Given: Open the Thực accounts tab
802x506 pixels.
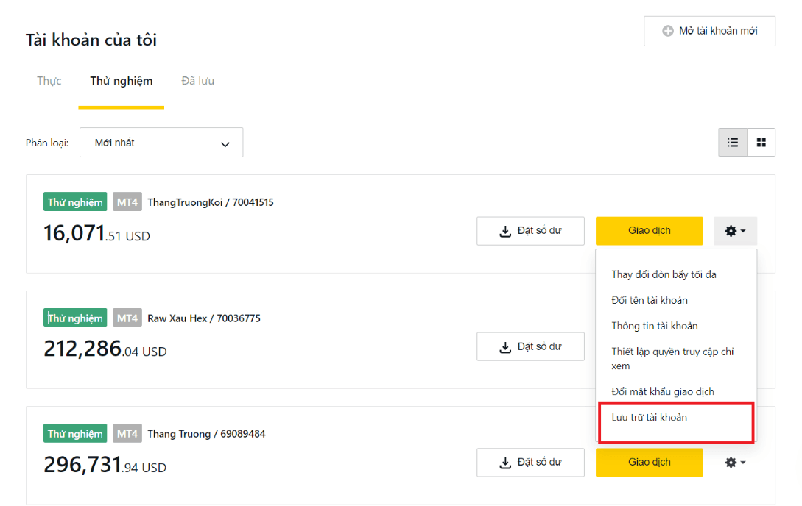Looking at the screenshot, I should pyautogui.click(x=49, y=81).
